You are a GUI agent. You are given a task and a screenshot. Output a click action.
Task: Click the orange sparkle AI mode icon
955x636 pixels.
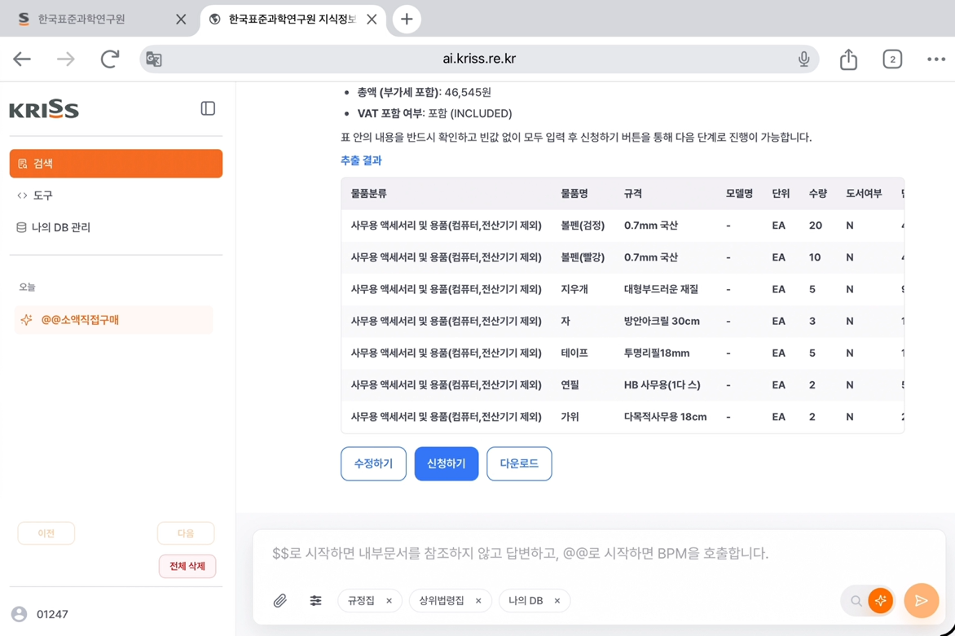coord(880,601)
